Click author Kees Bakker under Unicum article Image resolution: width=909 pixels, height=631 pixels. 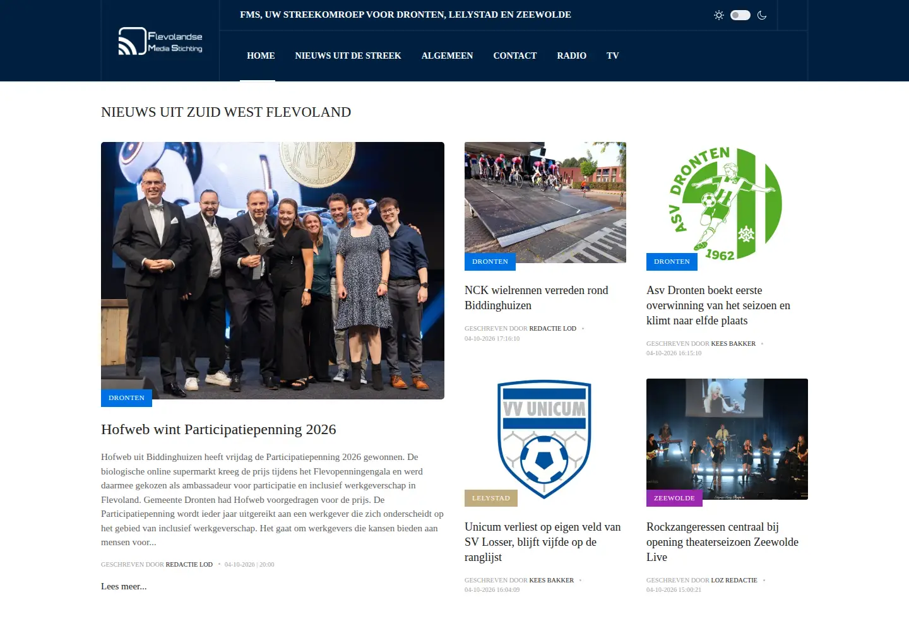click(x=551, y=580)
